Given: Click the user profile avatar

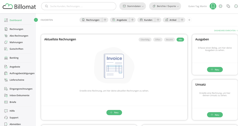Looking at the screenshot, I should click(x=213, y=6).
